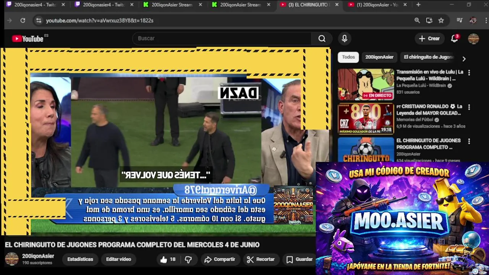Open CRISTIANO RONALDO La Leyenda title
This screenshot has width=489, height=275.
(429, 110)
